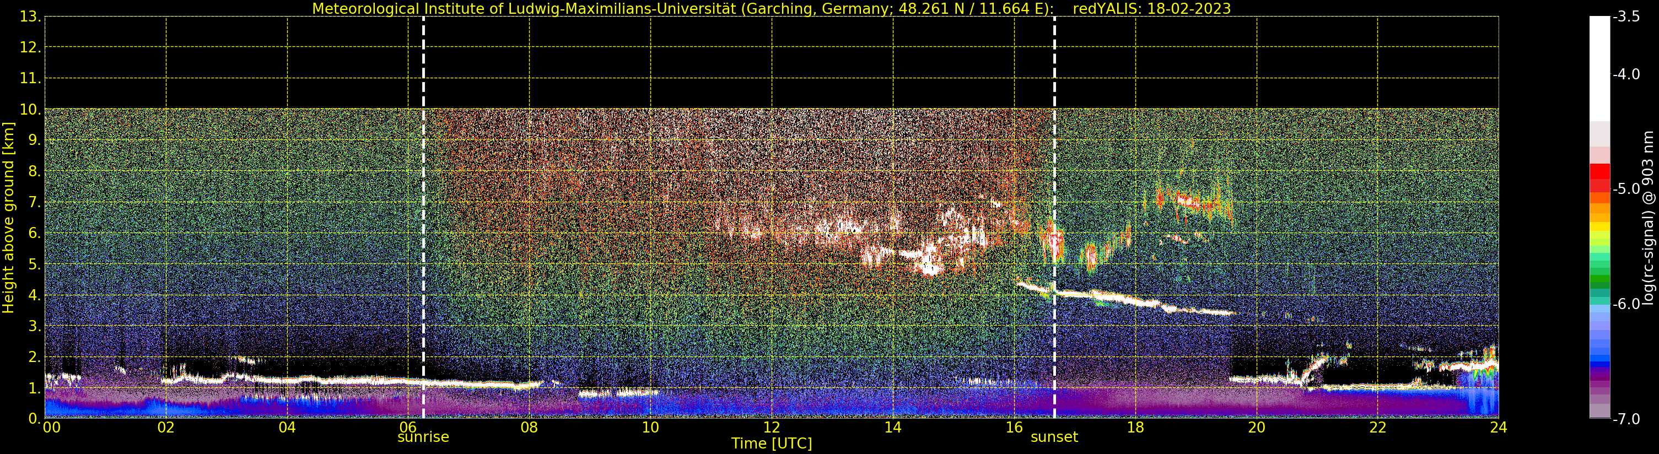Click time-axis tick label 02
Viewport: 1659px width, 454px height.
pyautogui.click(x=166, y=428)
